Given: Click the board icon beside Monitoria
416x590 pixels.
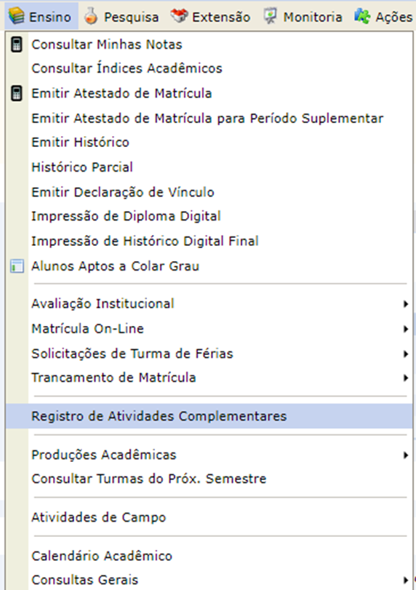Looking at the screenshot, I should click(x=270, y=16).
